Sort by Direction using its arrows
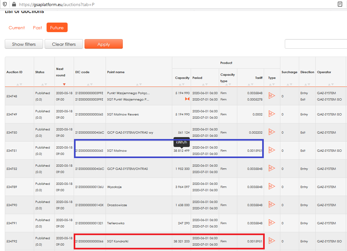347x251 pixels. (307, 84)
